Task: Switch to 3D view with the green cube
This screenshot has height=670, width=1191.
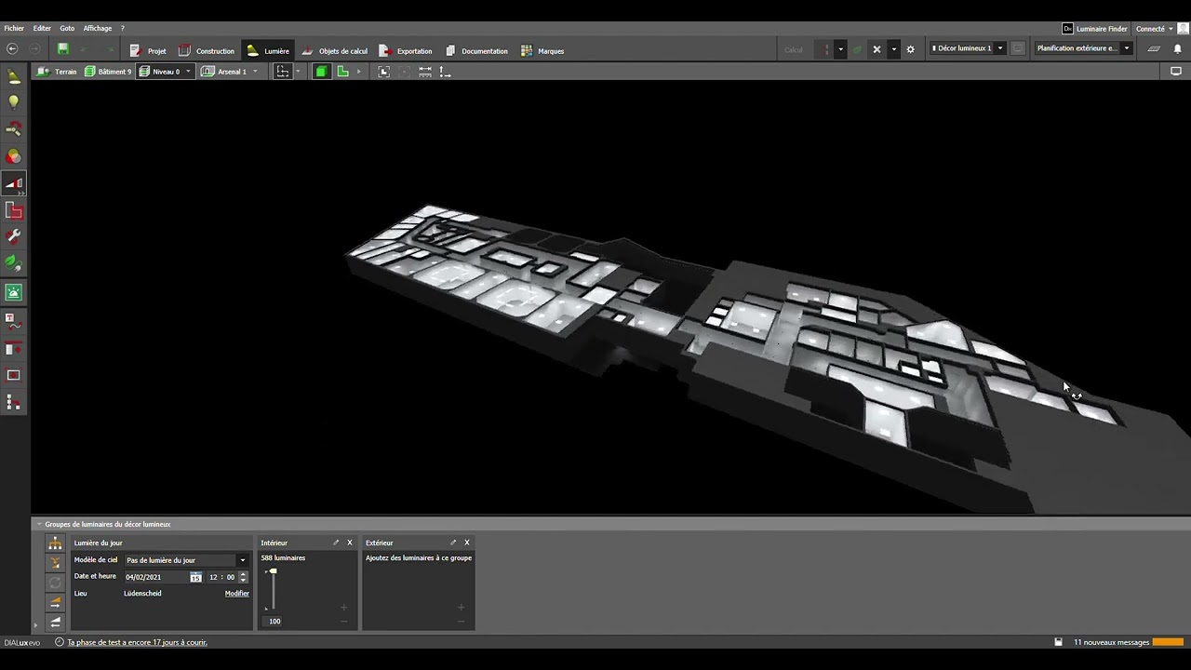Action: [321, 72]
